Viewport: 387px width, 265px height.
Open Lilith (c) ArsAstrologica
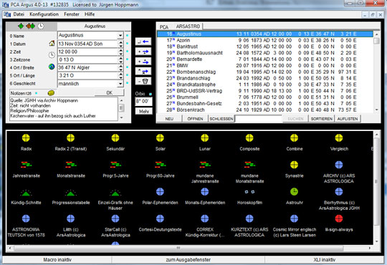(x=70, y=218)
